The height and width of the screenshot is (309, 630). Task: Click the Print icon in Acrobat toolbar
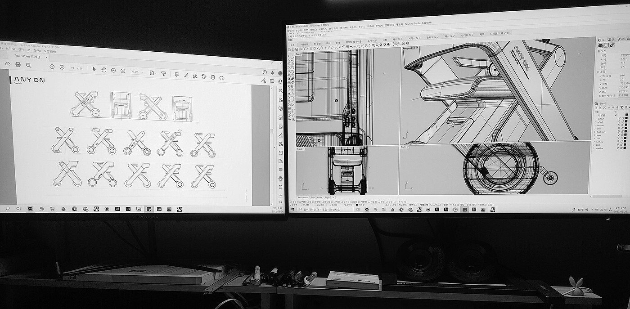point(18,64)
